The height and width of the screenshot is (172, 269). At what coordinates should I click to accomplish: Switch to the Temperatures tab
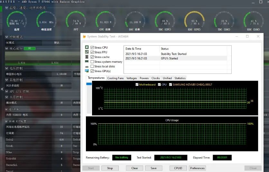tap(96, 78)
